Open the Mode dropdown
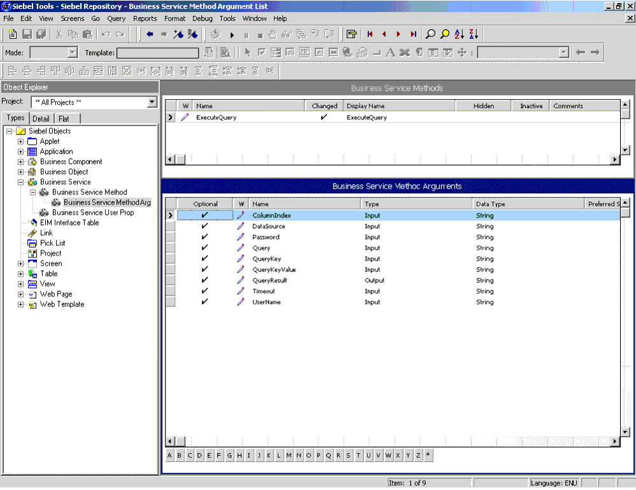 (x=72, y=53)
